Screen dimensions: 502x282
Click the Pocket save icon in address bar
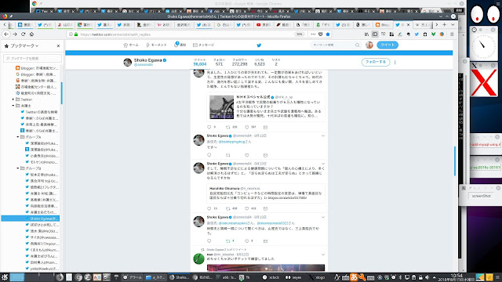tap(321, 34)
